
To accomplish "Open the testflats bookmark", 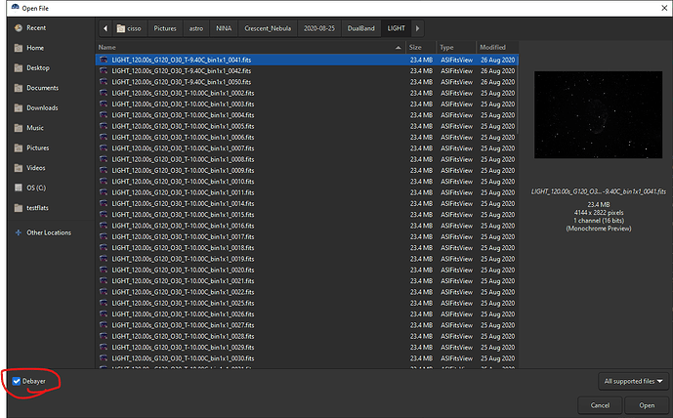I will [39, 208].
